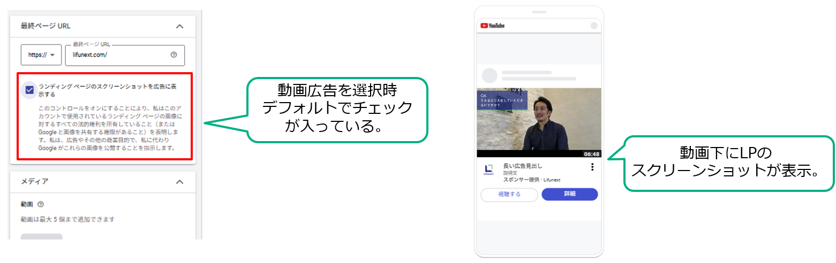Image resolution: width=836 pixels, height=263 pixels.
Task: Open the three-dot menu on ad preview
Action: point(592,167)
